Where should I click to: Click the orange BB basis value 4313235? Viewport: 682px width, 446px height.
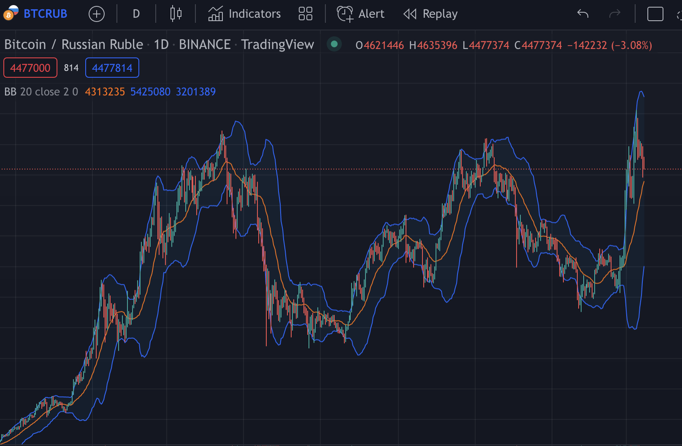click(x=105, y=91)
